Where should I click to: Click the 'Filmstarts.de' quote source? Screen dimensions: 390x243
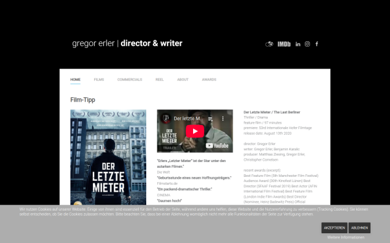[x=167, y=183]
